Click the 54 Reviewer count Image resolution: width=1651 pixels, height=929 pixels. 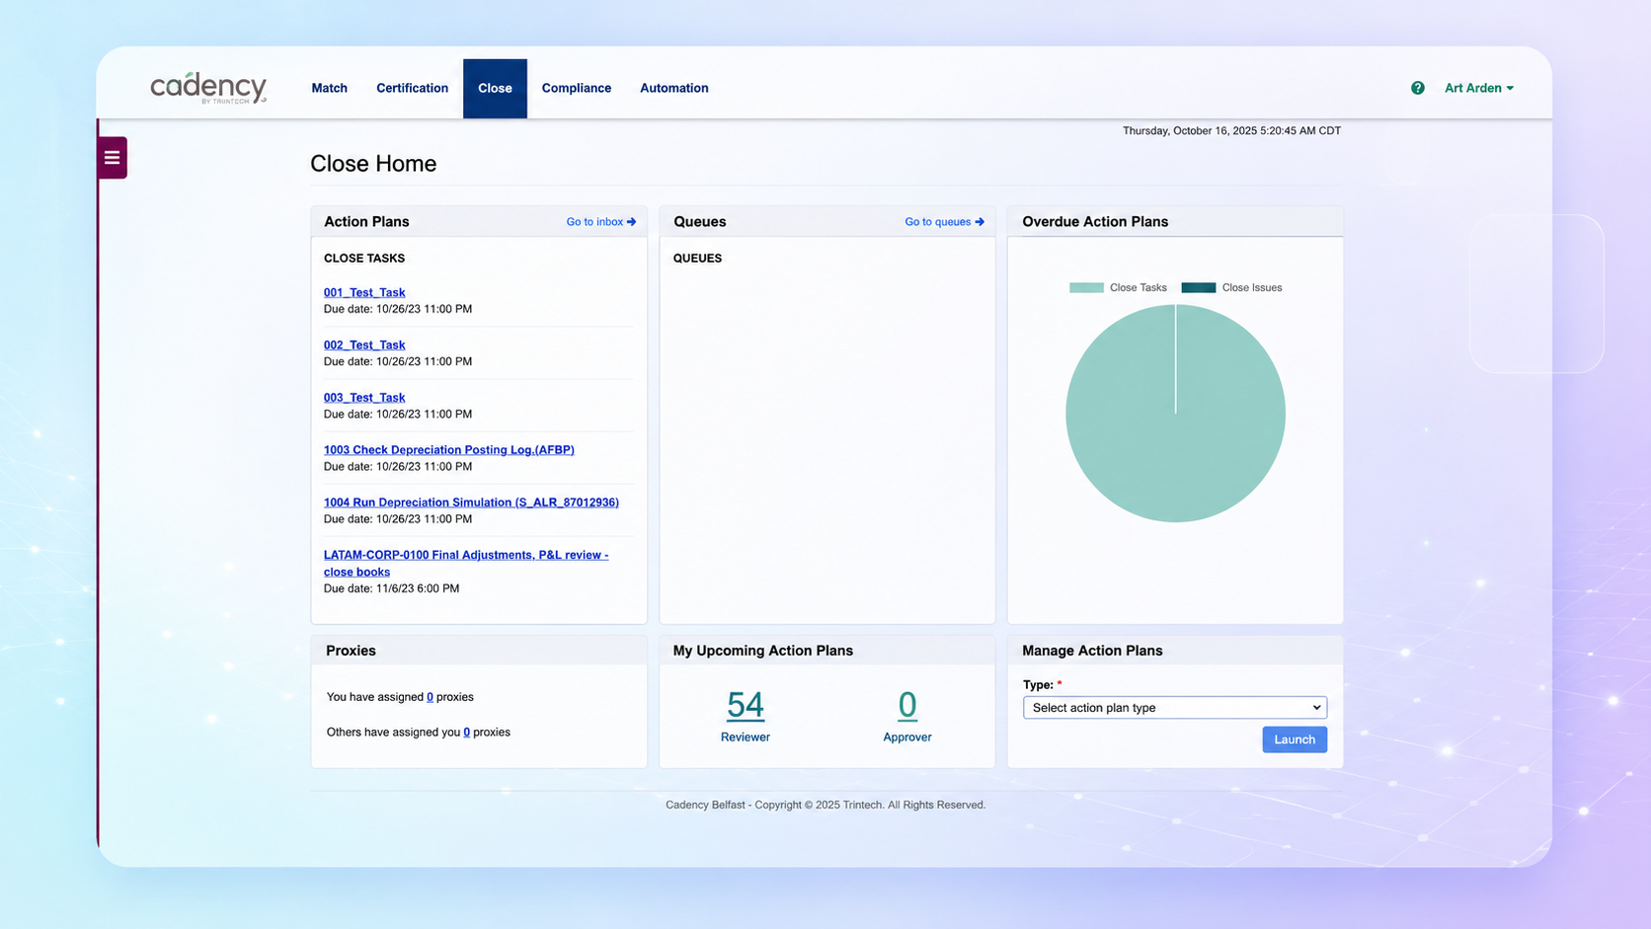pyautogui.click(x=746, y=705)
